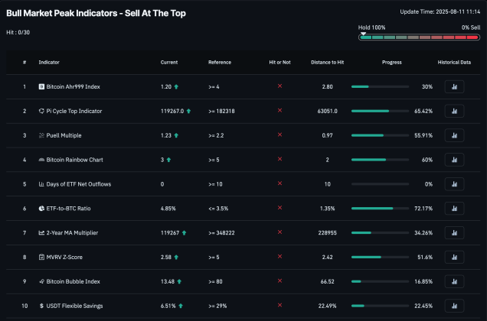Image resolution: width=487 pixels, height=321 pixels.
Task: Open historical data chart for Pi Cycle Top Indicator
Action: pos(454,111)
